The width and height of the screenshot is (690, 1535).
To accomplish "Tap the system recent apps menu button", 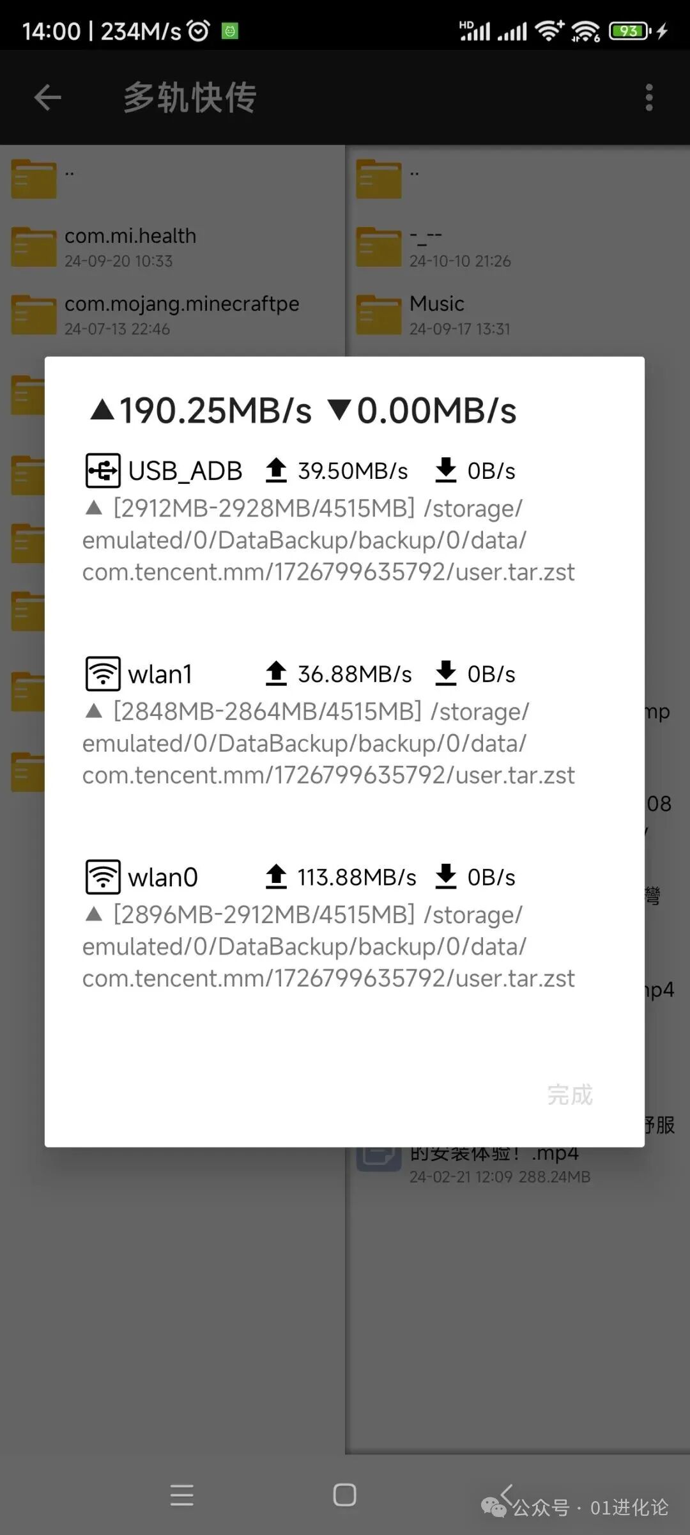I will [x=182, y=1495].
